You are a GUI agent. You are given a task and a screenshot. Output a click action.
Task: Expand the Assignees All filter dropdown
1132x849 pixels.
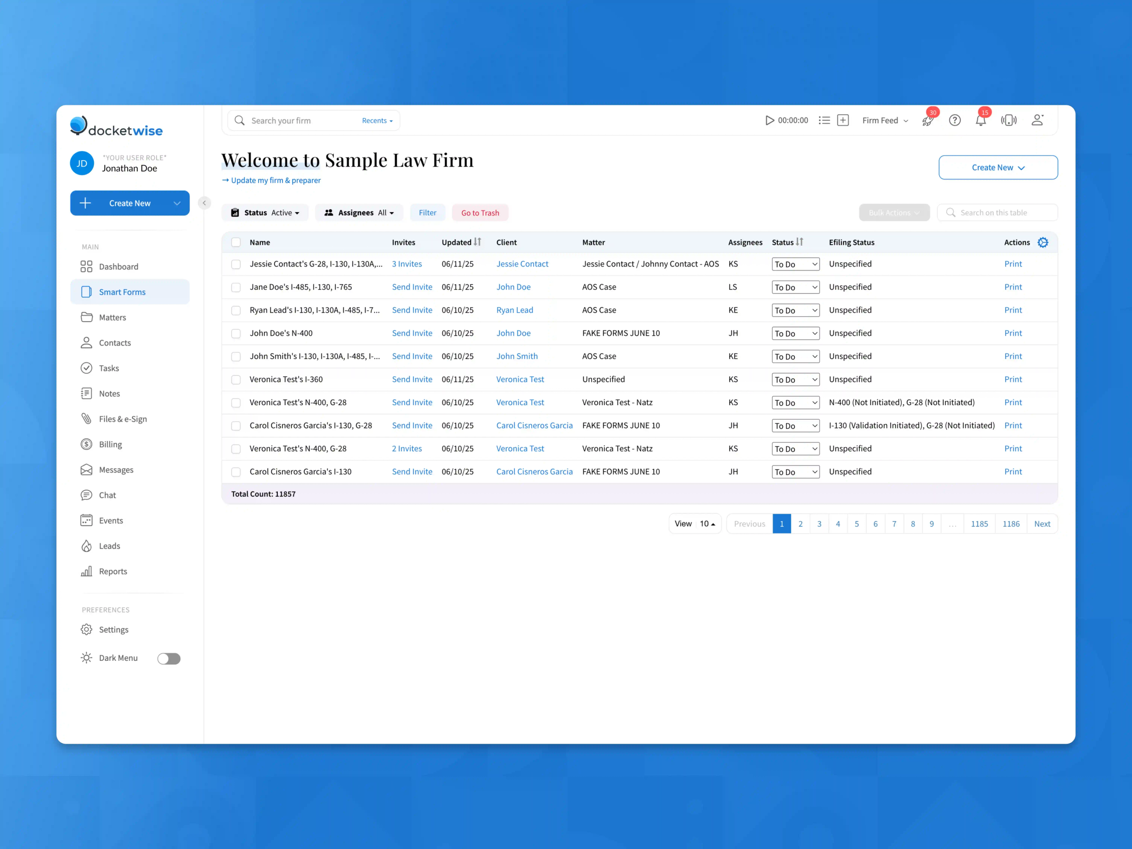point(359,212)
